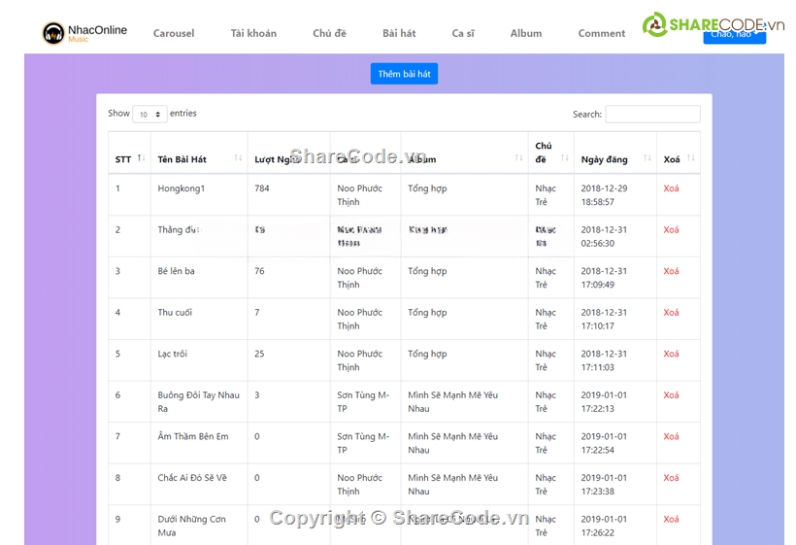Sort table by STT column arrows
The width and height of the screenshot is (796, 545).
[141, 158]
